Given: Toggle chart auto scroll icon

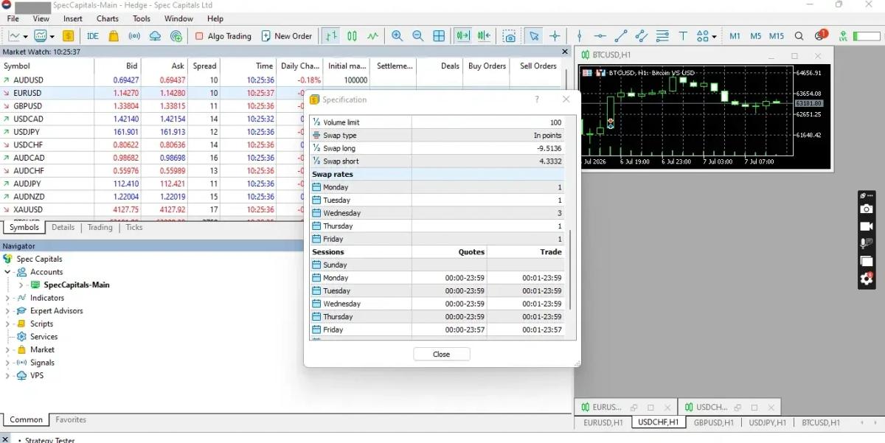Looking at the screenshot, I should click(x=463, y=35).
